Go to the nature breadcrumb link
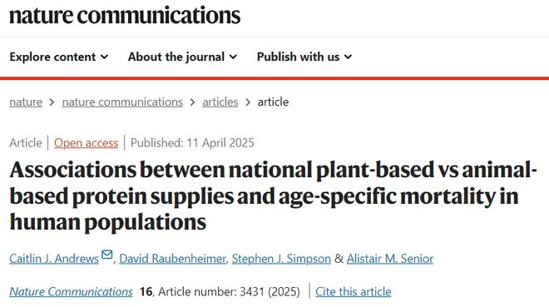Screen dimensions: 549x307 pos(26,102)
